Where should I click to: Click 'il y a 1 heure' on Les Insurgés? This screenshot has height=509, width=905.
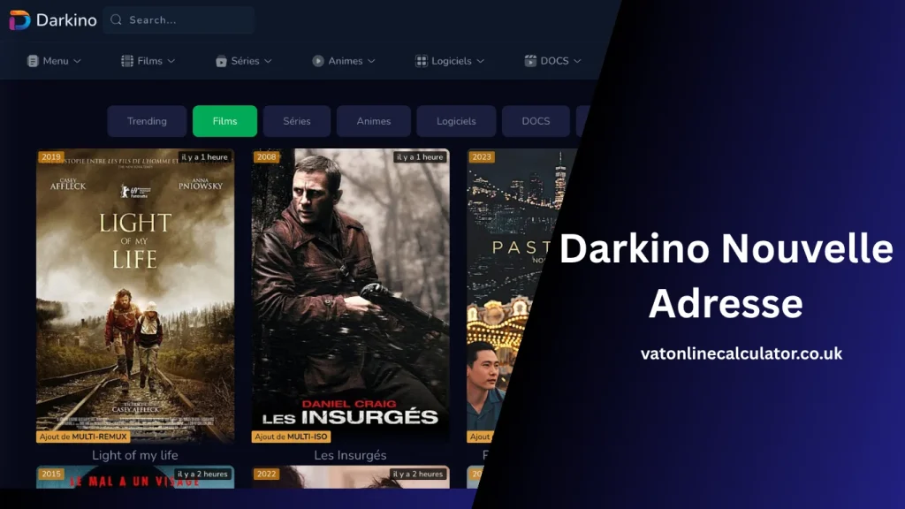(420, 157)
